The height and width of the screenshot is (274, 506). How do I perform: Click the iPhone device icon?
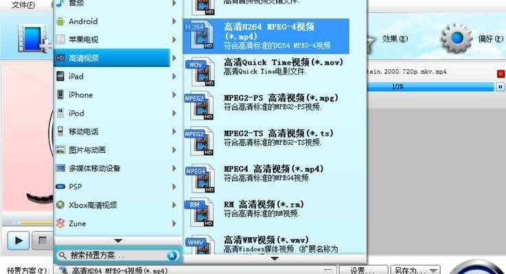[60, 95]
